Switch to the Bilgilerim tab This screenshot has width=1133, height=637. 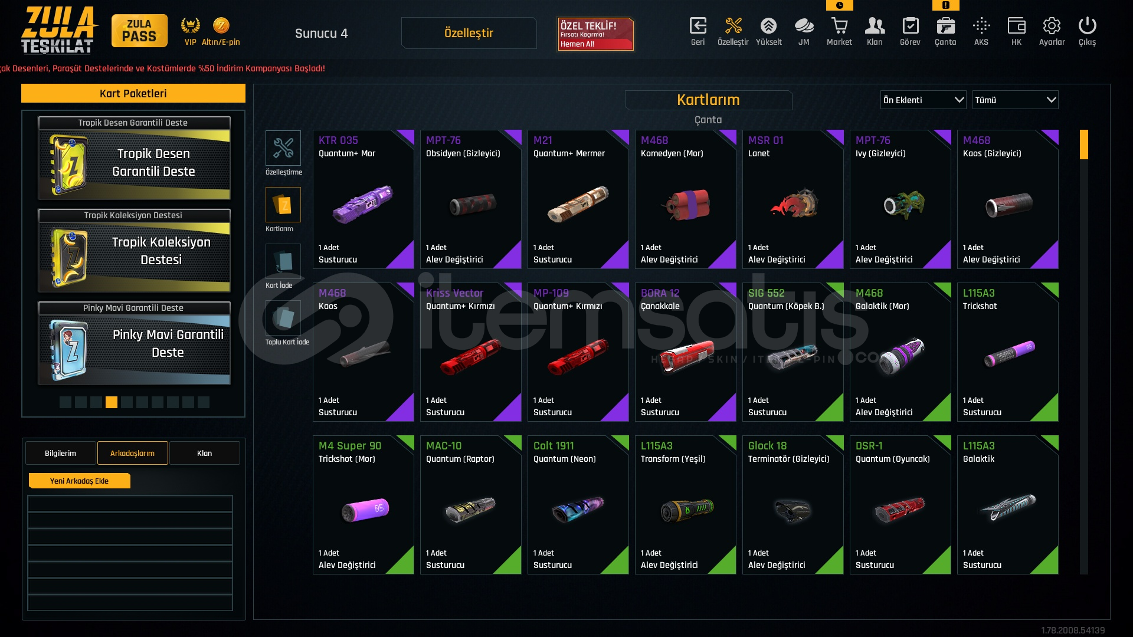click(x=60, y=453)
